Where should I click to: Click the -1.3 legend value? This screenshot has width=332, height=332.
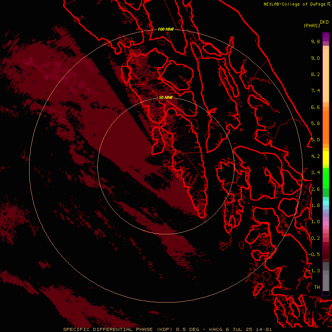(314, 271)
